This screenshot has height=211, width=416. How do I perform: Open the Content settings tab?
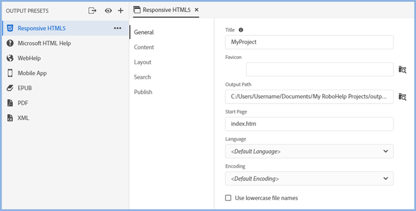coord(144,47)
